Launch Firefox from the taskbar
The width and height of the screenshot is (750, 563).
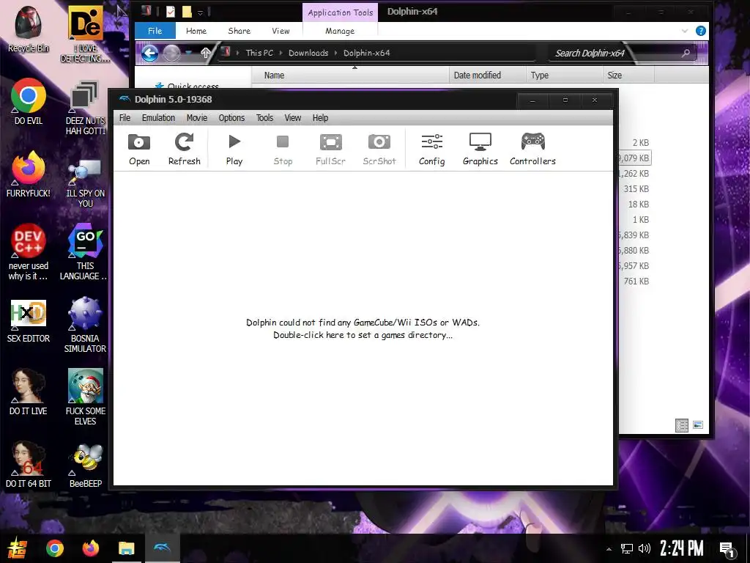[90, 548]
